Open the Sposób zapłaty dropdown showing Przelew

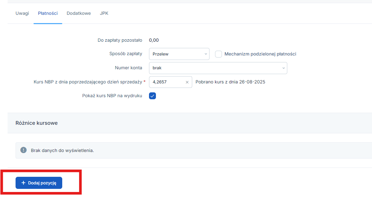[x=179, y=54]
